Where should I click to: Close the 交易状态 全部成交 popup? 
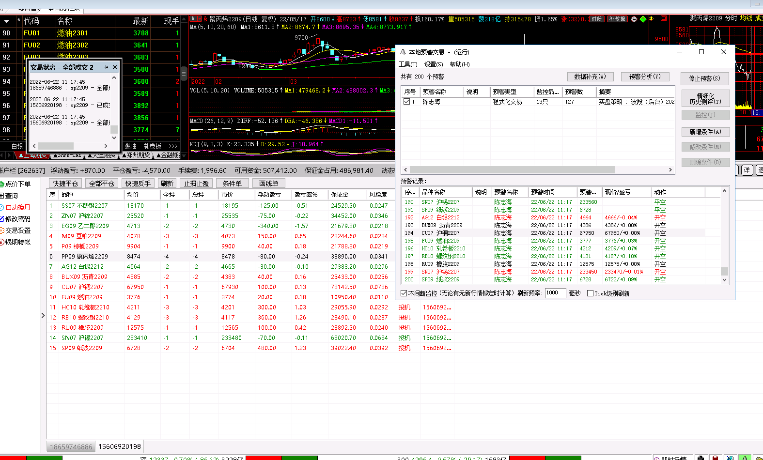pyautogui.click(x=115, y=67)
